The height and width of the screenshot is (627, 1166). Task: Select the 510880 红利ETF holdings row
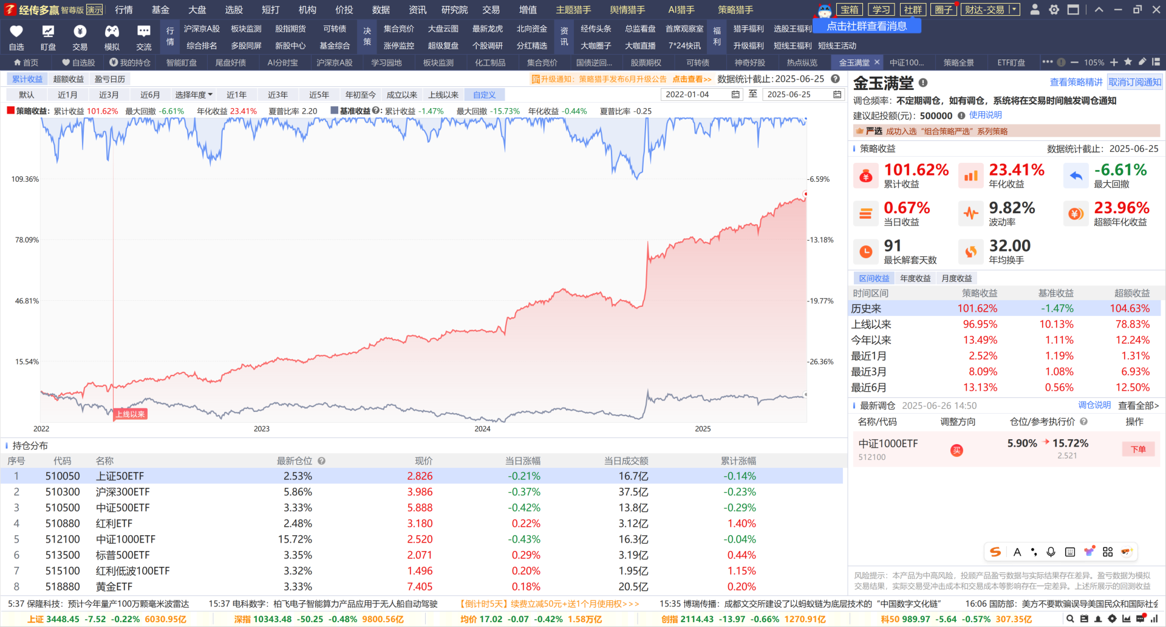pyautogui.click(x=421, y=523)
